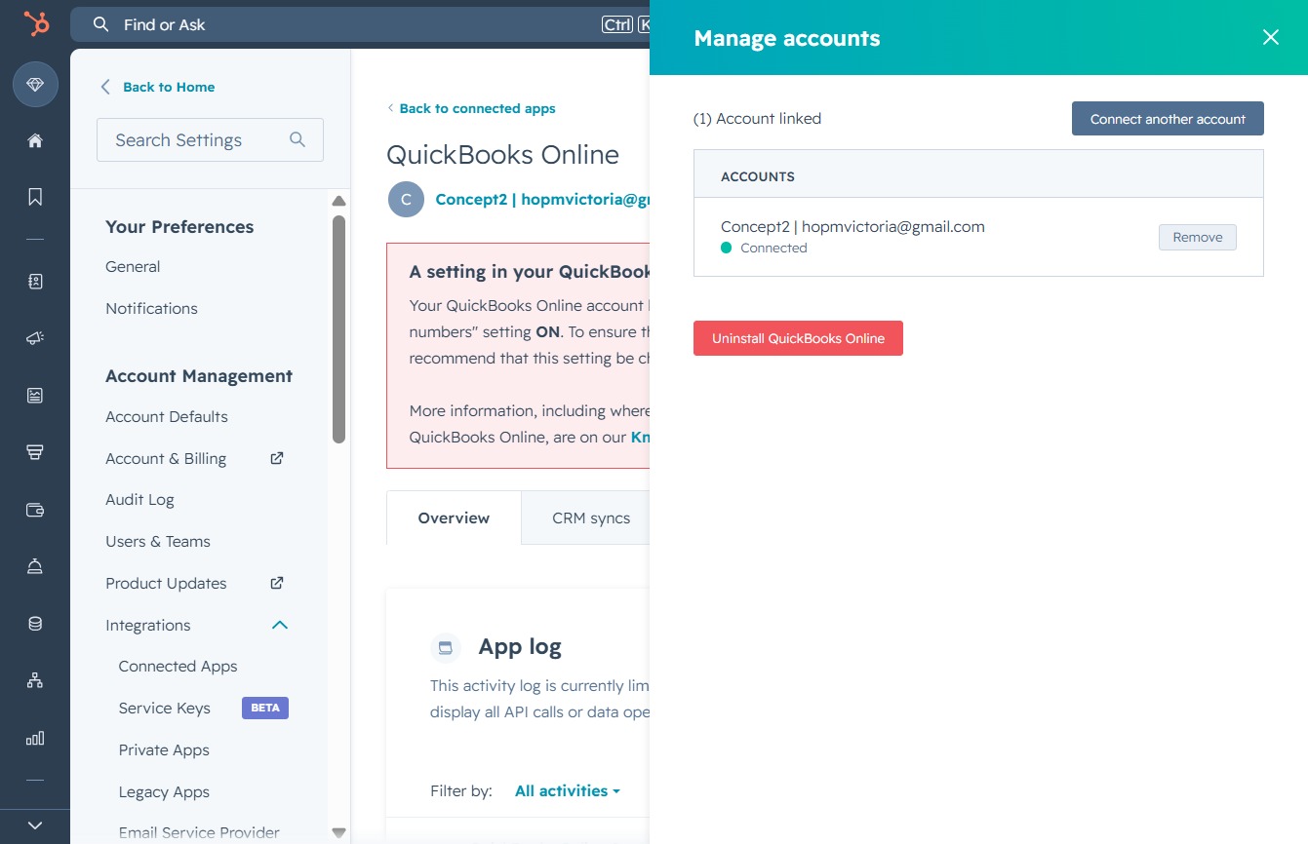1308x844 pixels.
Task: Open the All activities filter dropdown
Action: click(x=568, y=790)
